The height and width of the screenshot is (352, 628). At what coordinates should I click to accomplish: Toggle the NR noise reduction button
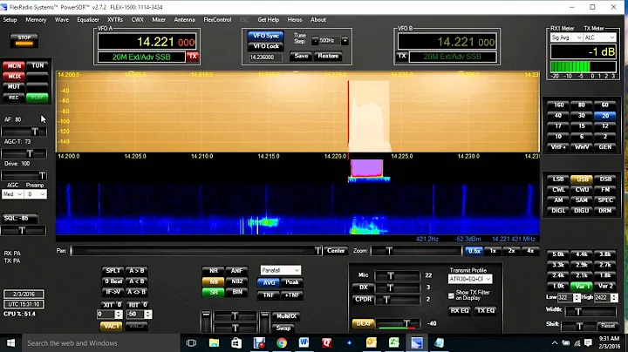[214, 271]
